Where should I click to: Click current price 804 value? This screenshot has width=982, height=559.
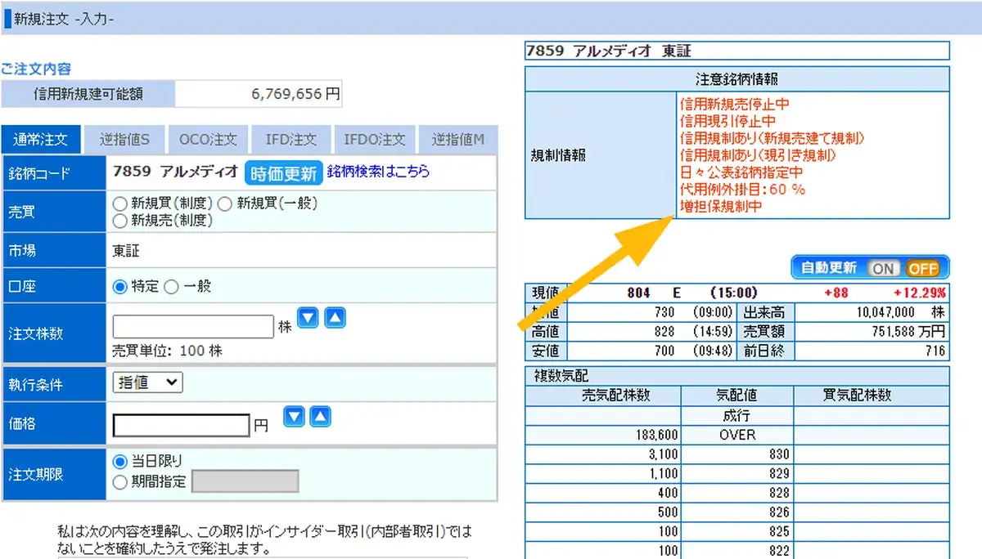[x=638, y=293]
